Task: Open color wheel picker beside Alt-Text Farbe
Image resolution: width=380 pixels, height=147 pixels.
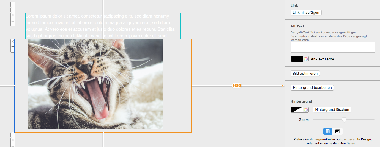Action: coord(306,59)
